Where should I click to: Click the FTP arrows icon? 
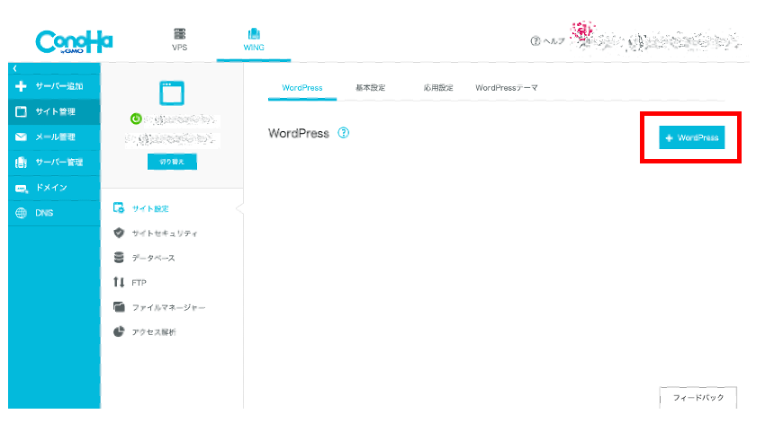119,282
